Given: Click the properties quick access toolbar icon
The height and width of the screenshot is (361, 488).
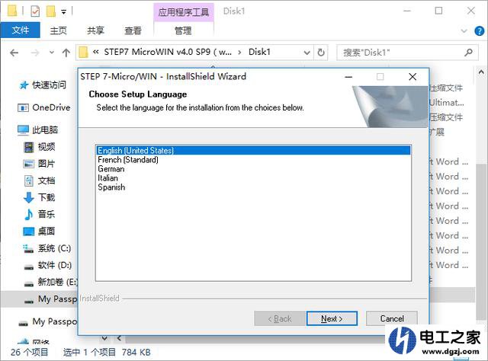Looking at the screenshot, I should click(x=35, y=11).
